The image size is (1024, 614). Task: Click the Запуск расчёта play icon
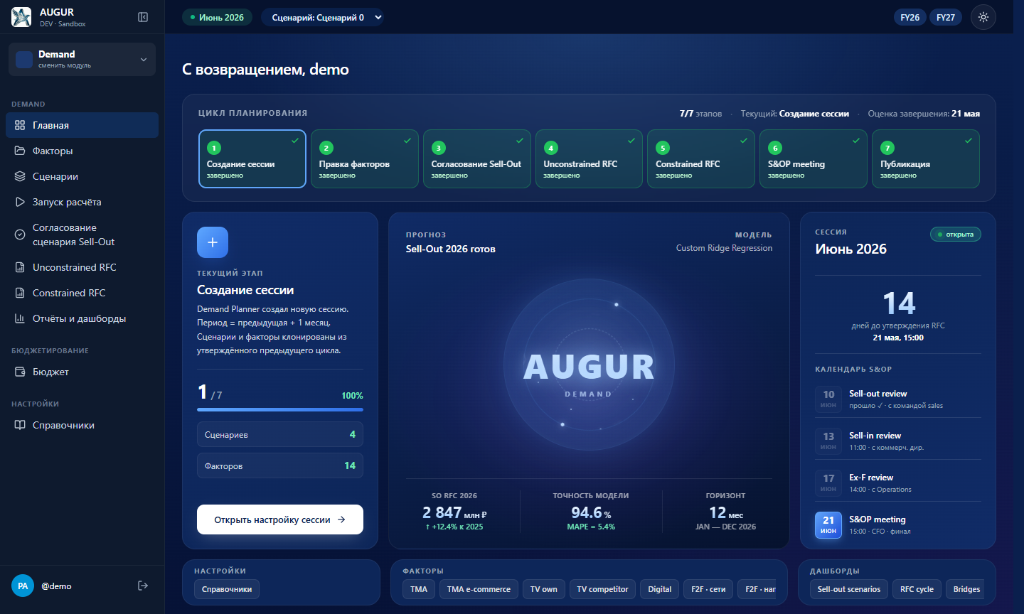(20, 202)
